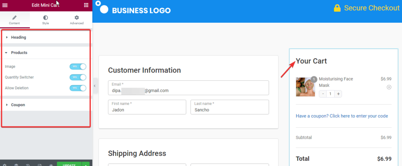402x166 pixels.
Task: Click the Update button
Action: 69,164
